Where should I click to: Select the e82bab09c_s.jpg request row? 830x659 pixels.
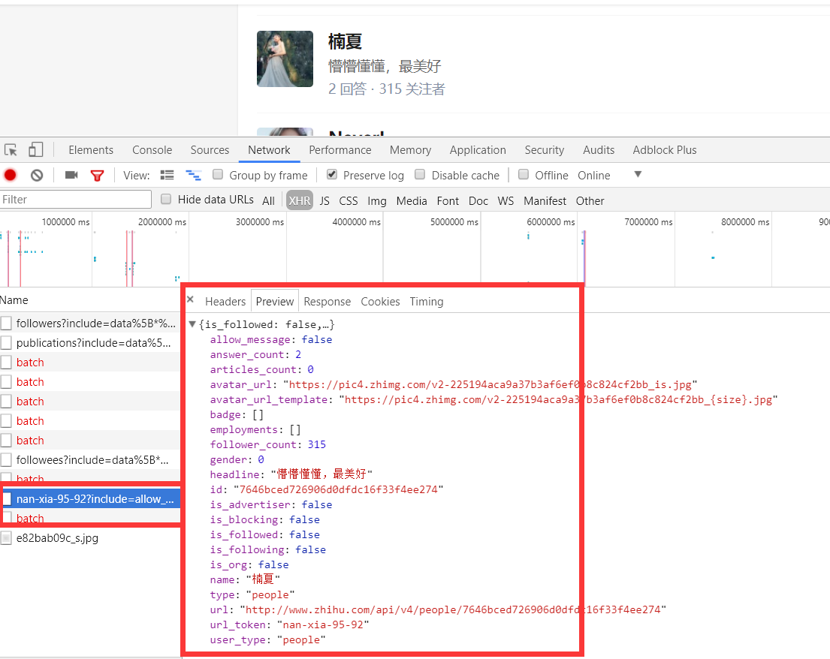90,538
